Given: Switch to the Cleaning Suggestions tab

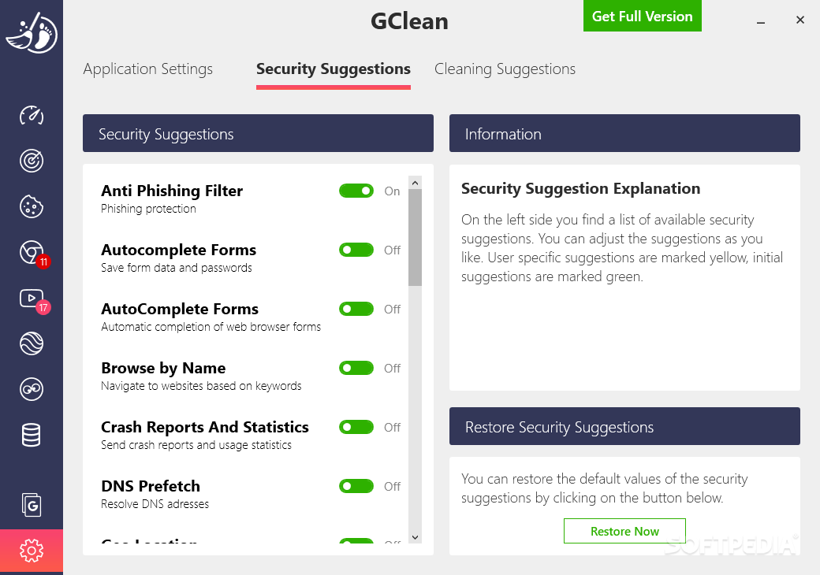Looking at the screenshot, I should [x=505, y=69].
